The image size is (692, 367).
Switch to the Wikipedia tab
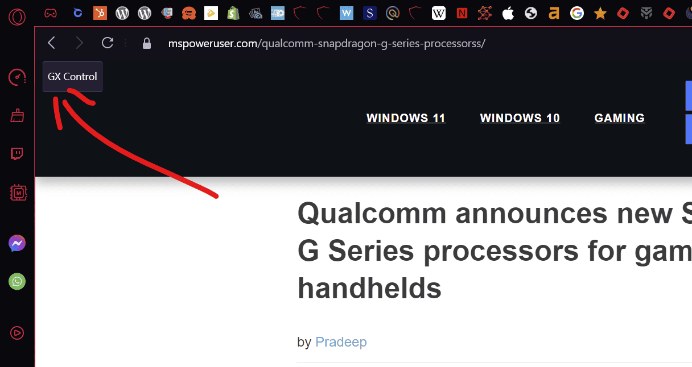(x=439, y=12)
